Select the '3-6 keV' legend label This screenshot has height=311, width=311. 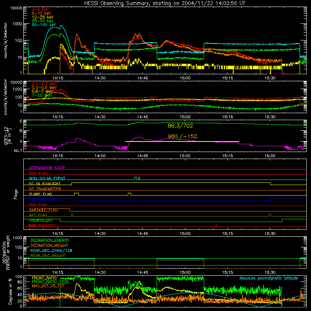click(40, 9)
